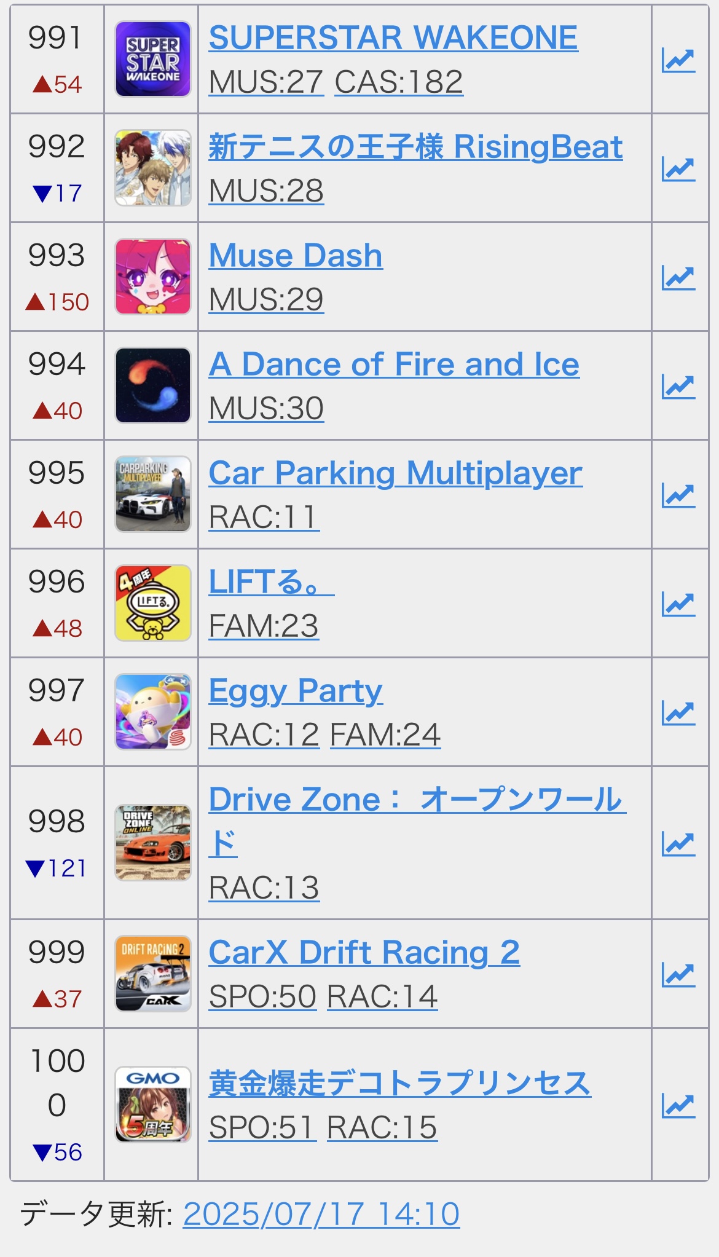The height and width of the screenshot is (1257, 719).
Task: Open the SUPERSTAR WAKEONE app icon
Action: pyautogui.click(x=153, y=59)
